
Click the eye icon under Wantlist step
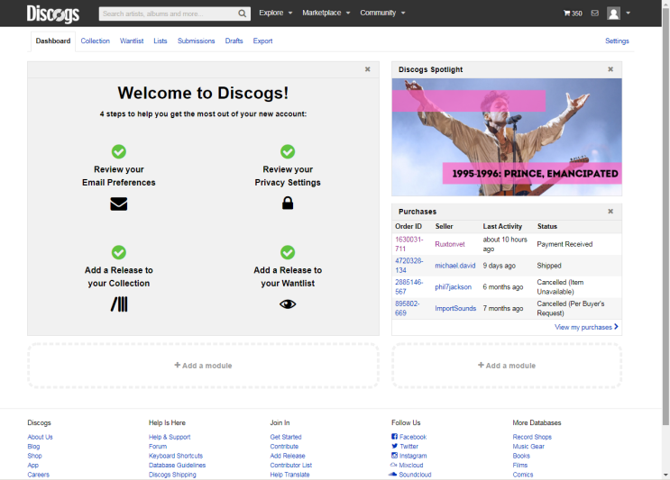(x=288, y=304)
